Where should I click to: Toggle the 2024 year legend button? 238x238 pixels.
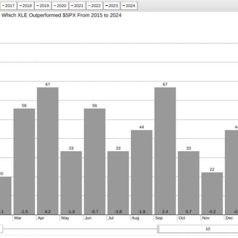(x=129, y=6)
